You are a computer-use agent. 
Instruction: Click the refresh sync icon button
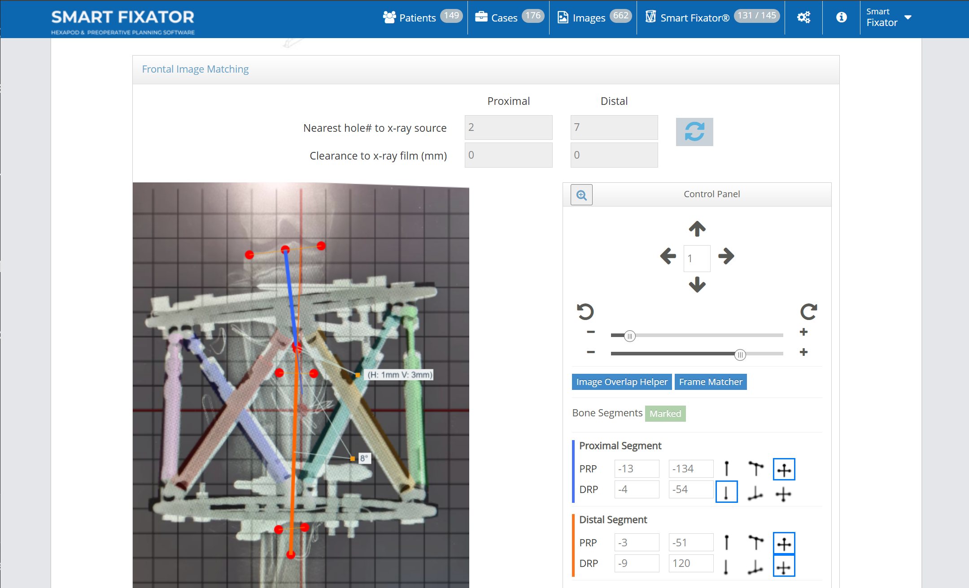[x=694, y=132]
